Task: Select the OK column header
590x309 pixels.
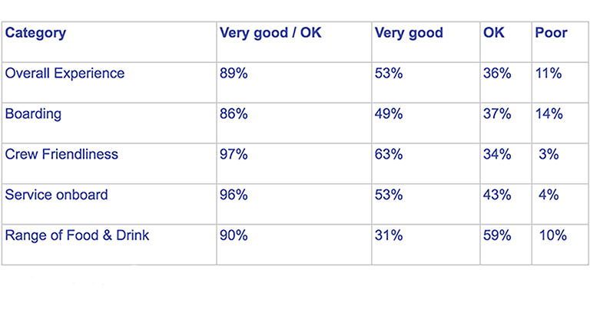Action: [494, 33]
